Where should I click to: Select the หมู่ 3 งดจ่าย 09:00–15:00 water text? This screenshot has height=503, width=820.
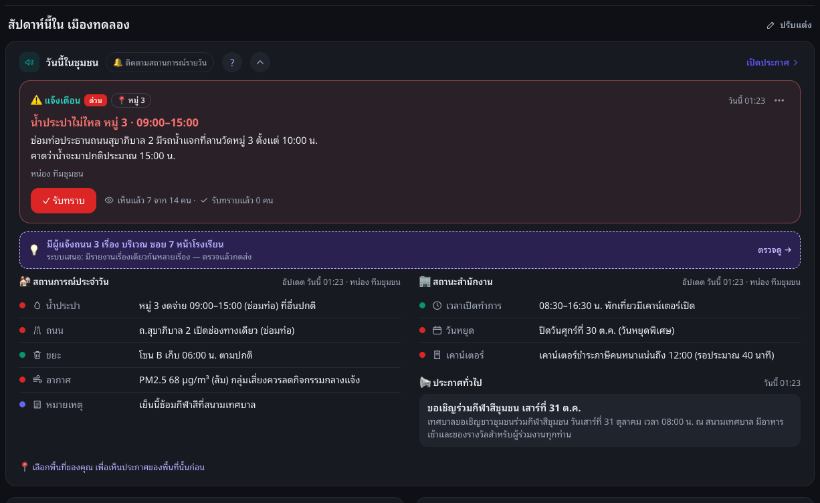(x=227, y=306)
